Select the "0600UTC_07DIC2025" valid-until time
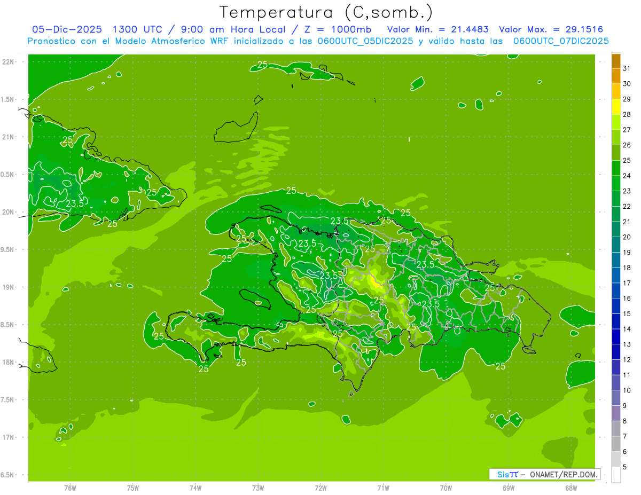 [561, 41]
